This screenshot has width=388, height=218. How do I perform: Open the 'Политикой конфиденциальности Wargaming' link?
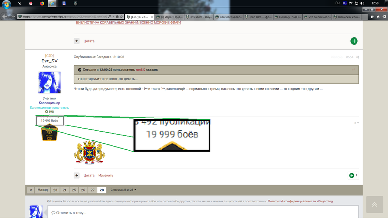300,201
